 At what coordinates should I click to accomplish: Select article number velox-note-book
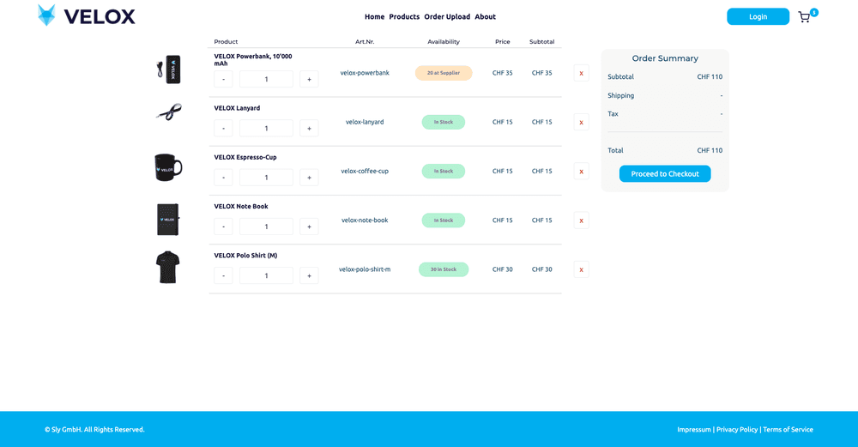[x=365, y=220]
